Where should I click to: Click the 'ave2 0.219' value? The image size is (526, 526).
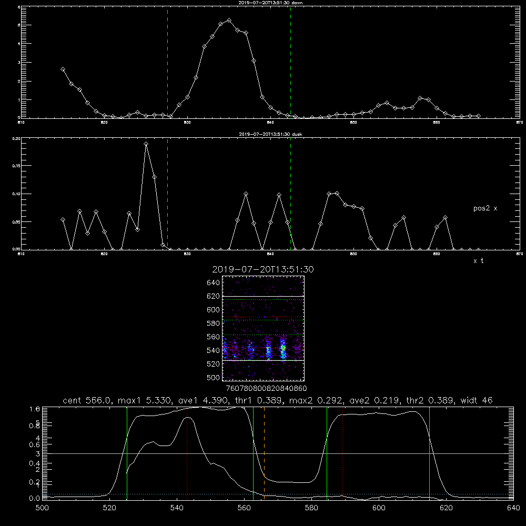(375, 400)
